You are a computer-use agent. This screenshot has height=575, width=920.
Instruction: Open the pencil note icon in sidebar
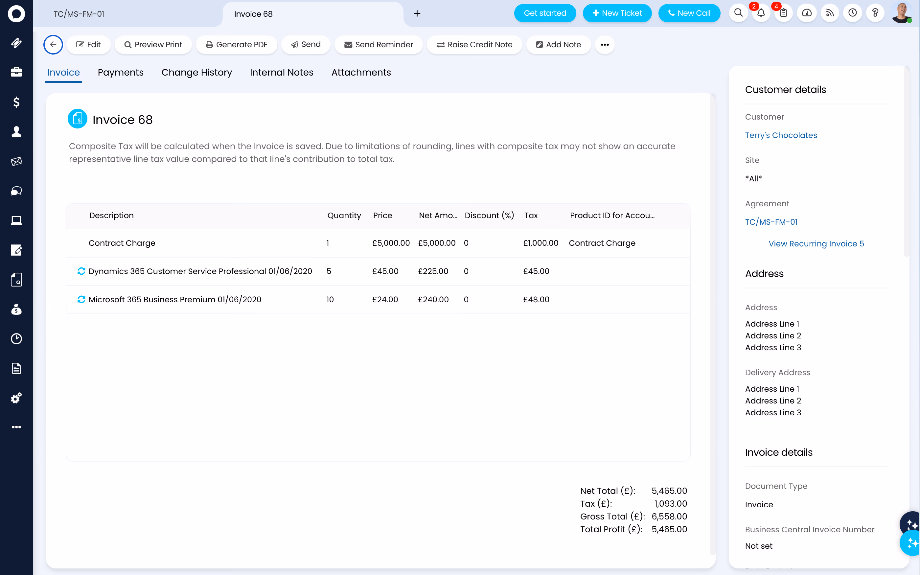[x=16, y=250]
